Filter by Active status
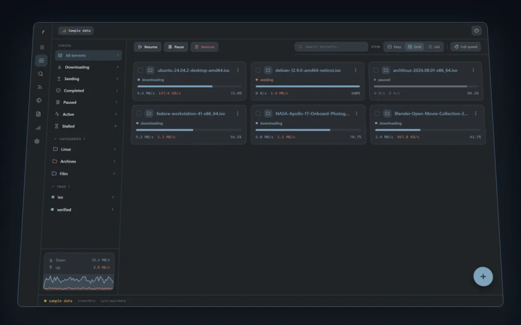Viewport: 521px width, 325px height. (85, 114)
